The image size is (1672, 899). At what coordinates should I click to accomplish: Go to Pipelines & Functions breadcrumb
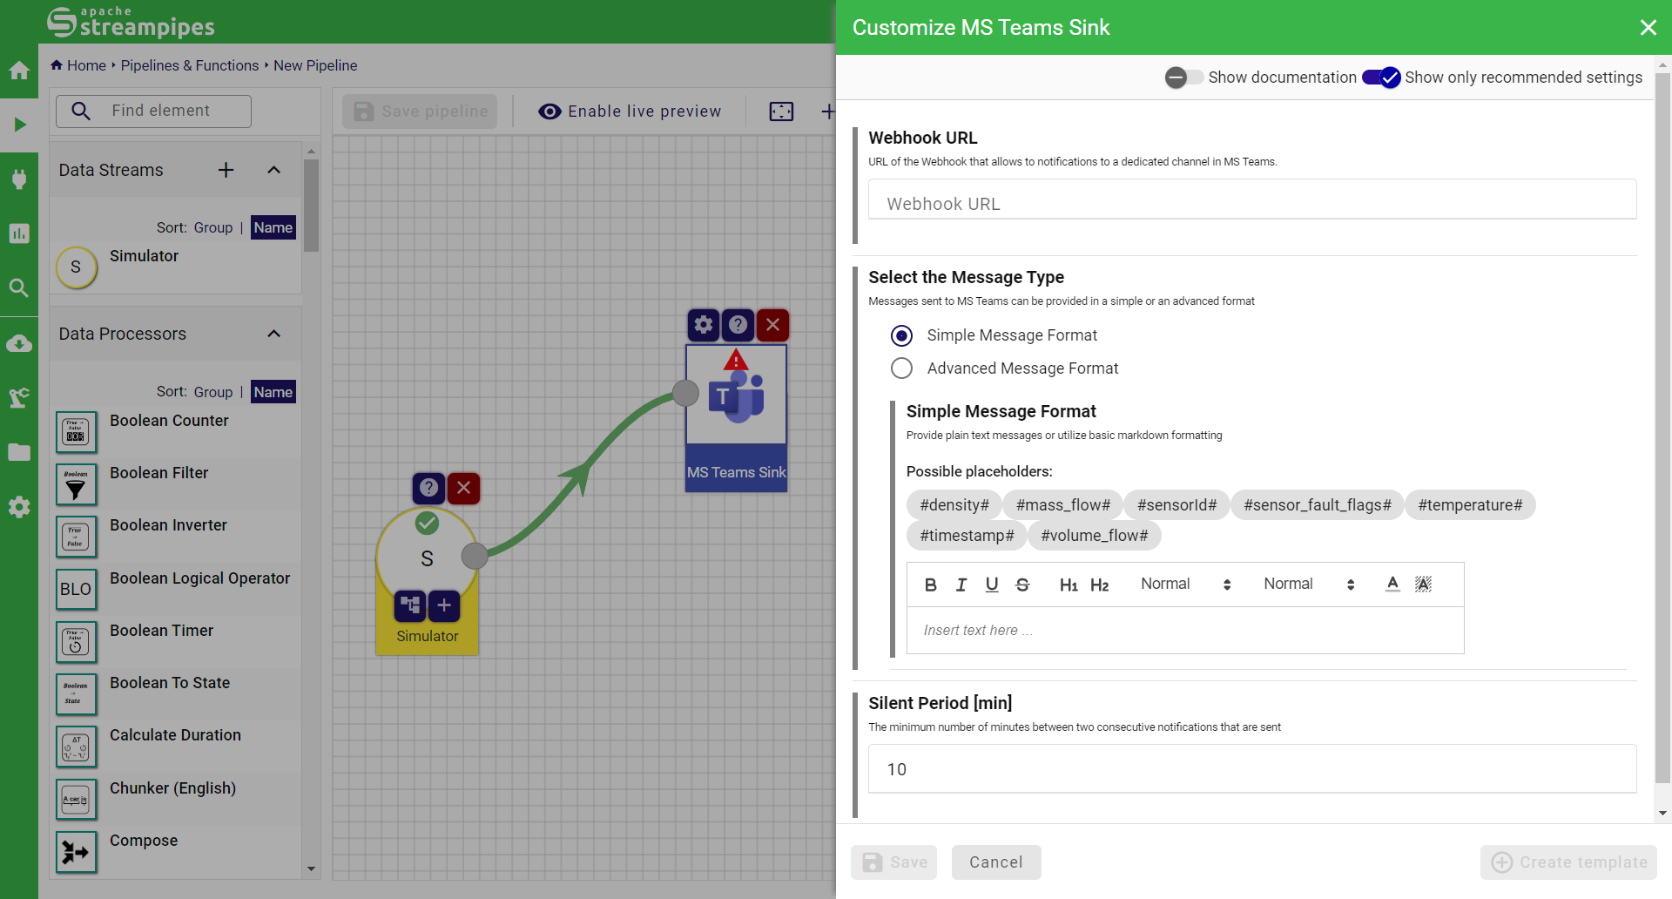[x=189, y=65]
